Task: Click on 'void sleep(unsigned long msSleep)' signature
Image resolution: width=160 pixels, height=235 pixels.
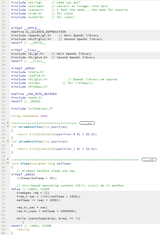Action: click(x=41, y=164)
